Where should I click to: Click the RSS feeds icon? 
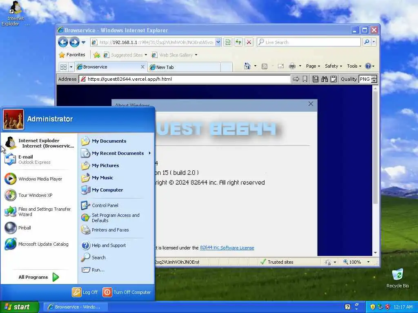[265, 66]
